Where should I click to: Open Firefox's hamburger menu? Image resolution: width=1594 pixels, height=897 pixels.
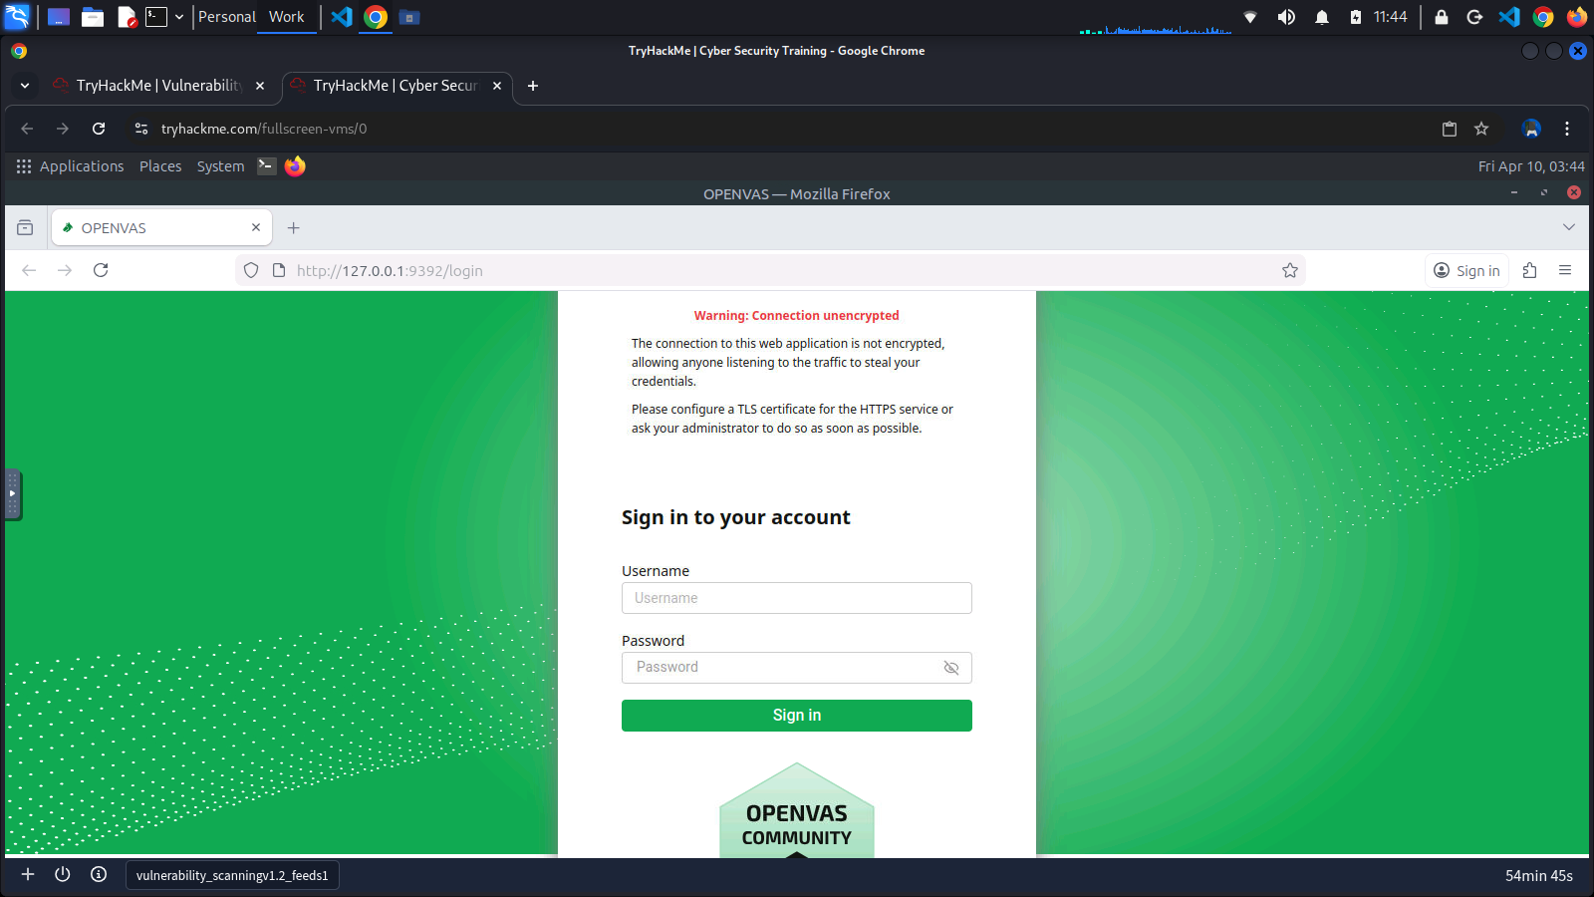coord(1565,269)
